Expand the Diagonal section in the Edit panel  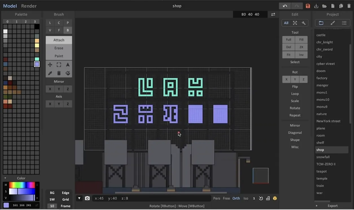pos(295,133)
